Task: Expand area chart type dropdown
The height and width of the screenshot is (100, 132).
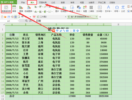Action: (38, 12)
